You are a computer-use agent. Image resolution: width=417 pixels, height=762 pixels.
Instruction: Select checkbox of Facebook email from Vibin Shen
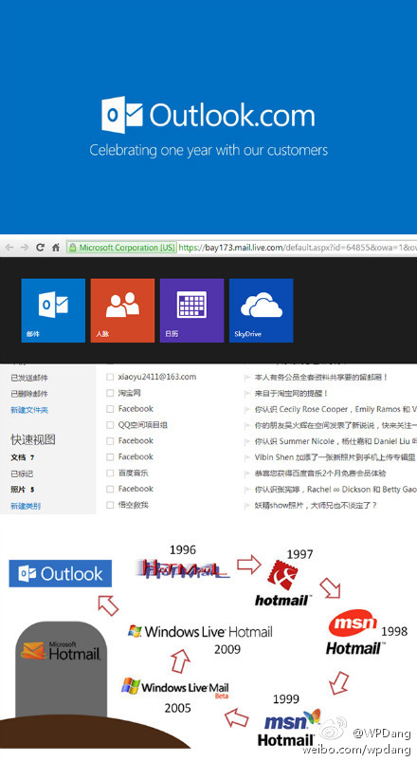click(x=110, y=457)
